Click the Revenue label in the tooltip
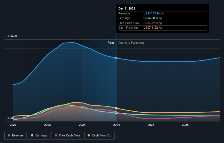The image size is (224, 143). (x=124, y=13)
